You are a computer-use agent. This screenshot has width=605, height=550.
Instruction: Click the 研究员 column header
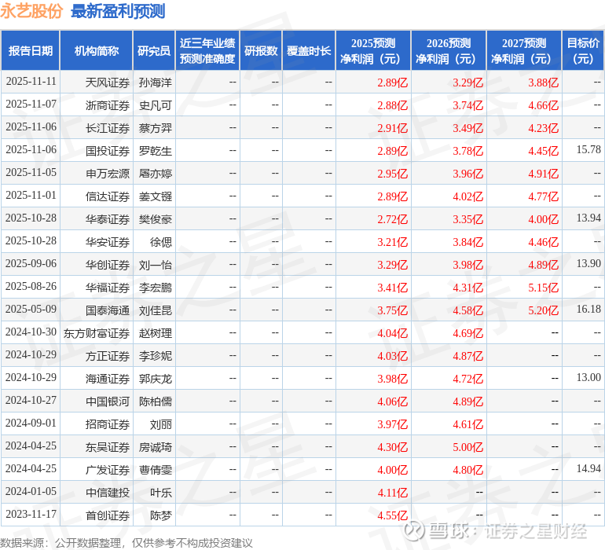point(154,50)
